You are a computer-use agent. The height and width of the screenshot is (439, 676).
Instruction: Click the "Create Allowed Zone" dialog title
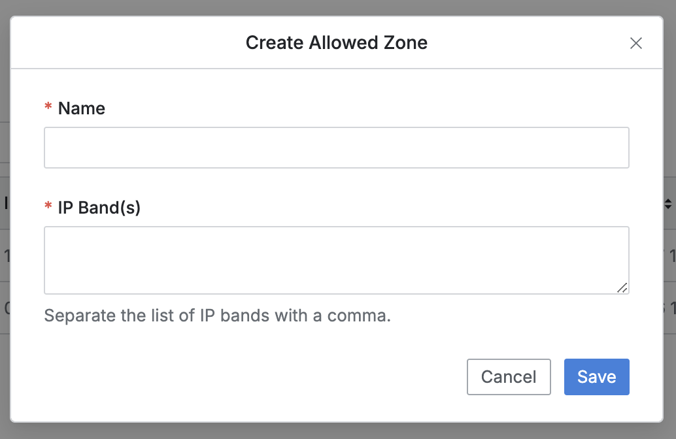point(336,43)
